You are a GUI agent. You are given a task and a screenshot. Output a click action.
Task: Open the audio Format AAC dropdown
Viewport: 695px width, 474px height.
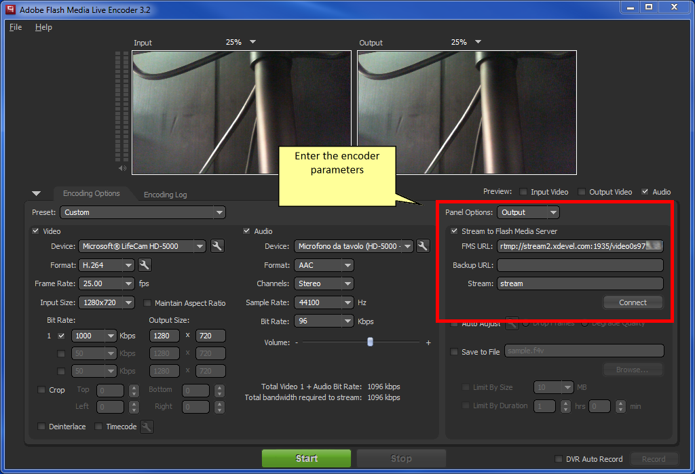(324, 265)
